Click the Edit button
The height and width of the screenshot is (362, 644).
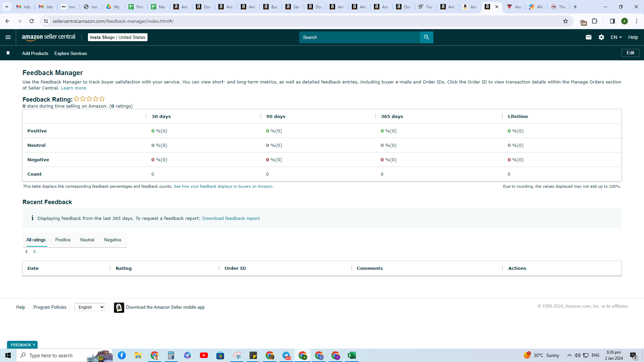(x=630, y=53)
